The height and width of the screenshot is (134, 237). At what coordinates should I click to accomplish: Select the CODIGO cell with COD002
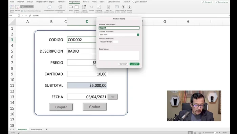click(x=82, y=40)
